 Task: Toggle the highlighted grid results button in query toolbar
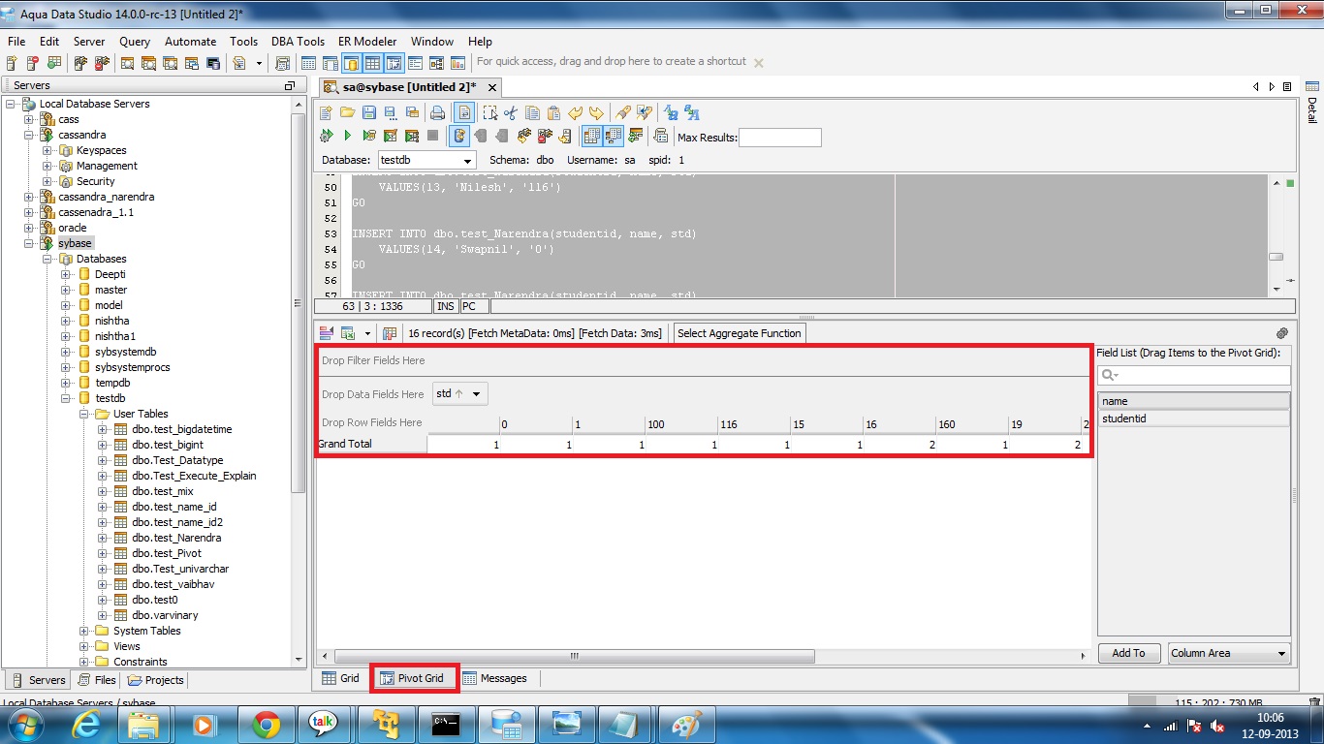click(591, 136)
